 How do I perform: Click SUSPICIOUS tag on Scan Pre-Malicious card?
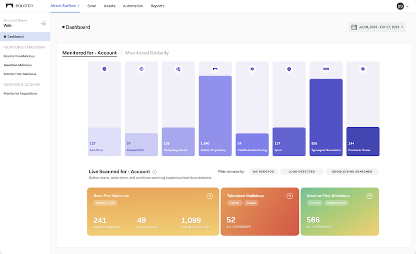(106, 203)
